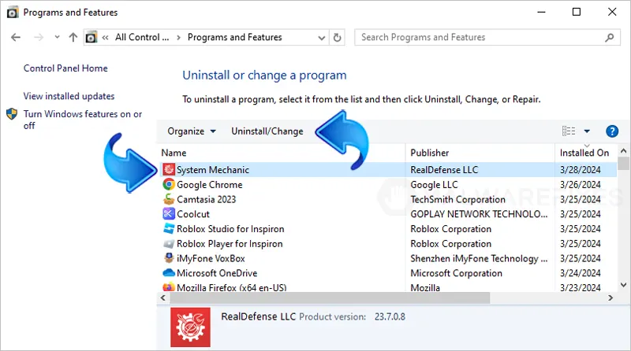Click the Google LLC publisher cell
The height and width of the screenshot is (351, 631).
[435, 185]
